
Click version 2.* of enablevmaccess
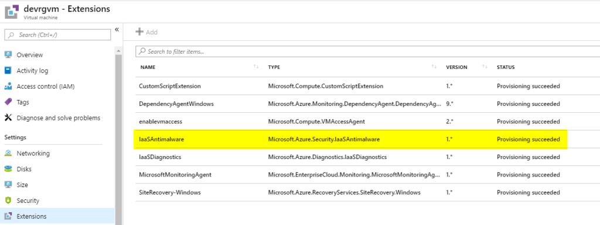coord(449,122)
